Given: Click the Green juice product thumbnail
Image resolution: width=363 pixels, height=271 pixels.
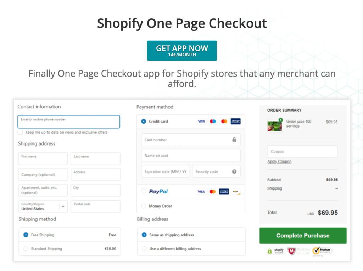Looking at the screenshot, I should [275, 125].
